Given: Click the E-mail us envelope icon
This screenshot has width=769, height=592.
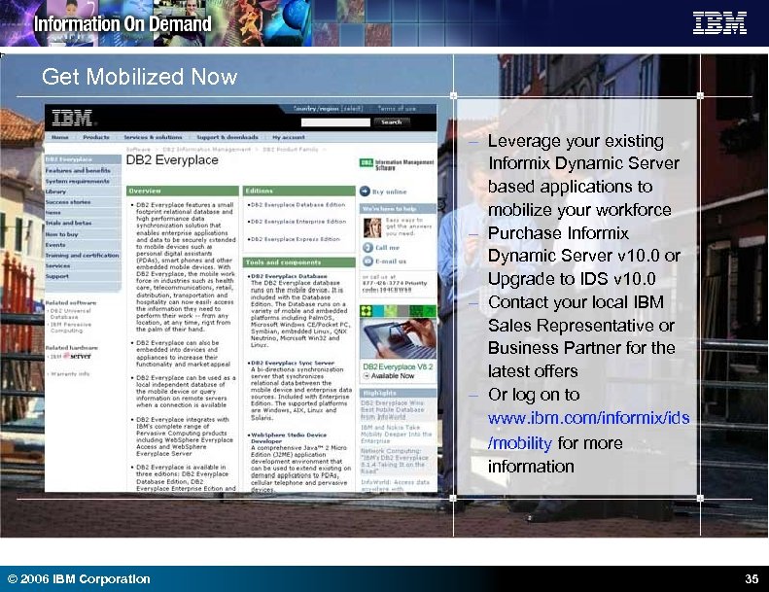Looking at the screenshot, I should pyautogui.click(x=367, y=261).
